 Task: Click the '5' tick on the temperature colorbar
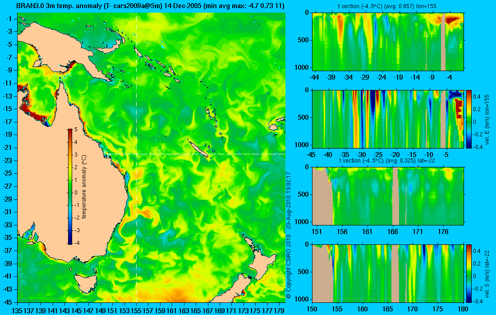click(76, 130)
